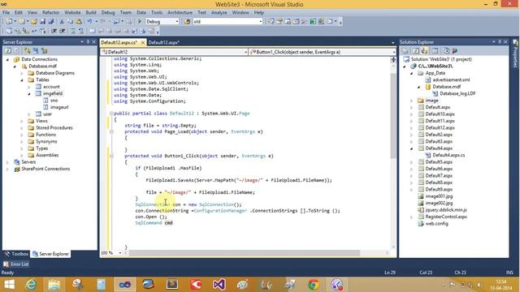Open the 100 % zoom level dropdown
Screen dimensions: 520x292
coord(120,253)
